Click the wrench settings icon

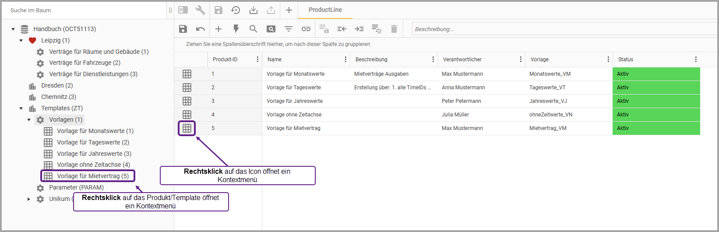(200, 10)
